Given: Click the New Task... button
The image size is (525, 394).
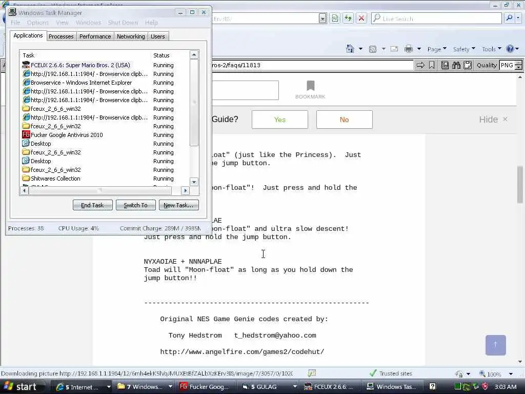Looking at the screenshot, I should pyautogui.click(x=179, y=205).
